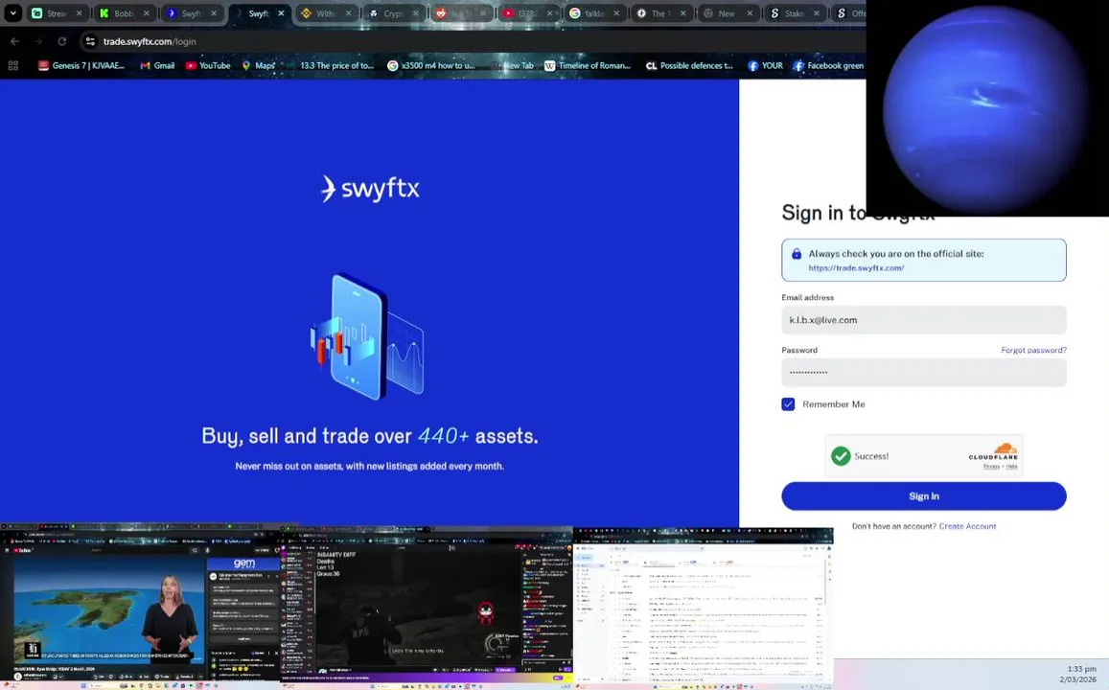Click the padlock icon in site notice
The height and width of the screenshot is (690, 1109).
pos(797,254)
